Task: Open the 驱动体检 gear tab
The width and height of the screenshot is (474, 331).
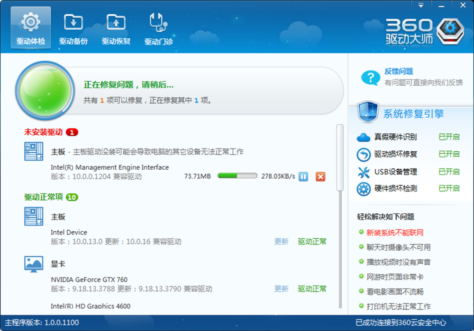Action: 30,27
